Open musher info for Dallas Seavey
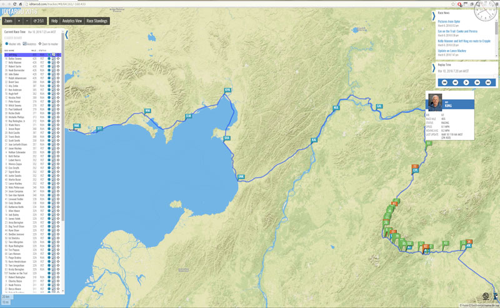This screenshot has height=308, width=500. (x=49, y=59)
